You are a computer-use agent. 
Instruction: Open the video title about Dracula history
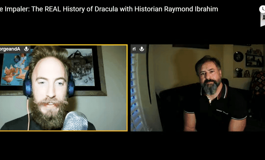tap(109, 9)
